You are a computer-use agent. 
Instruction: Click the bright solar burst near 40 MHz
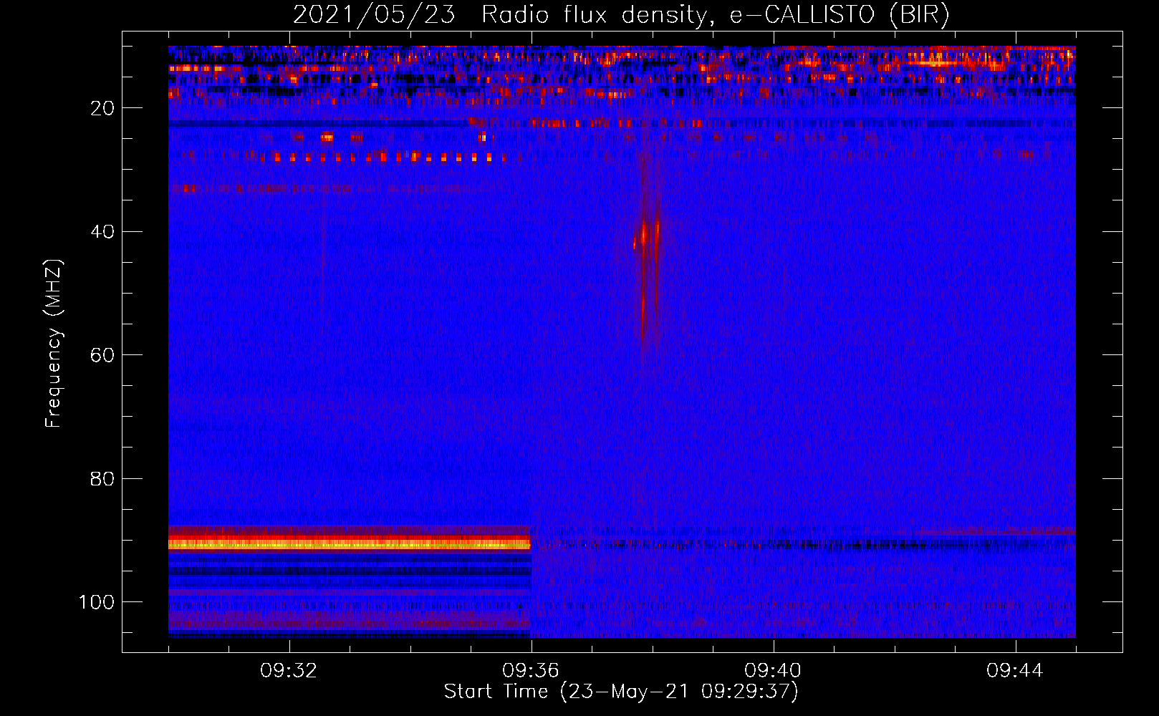click(x=647, y=236)
